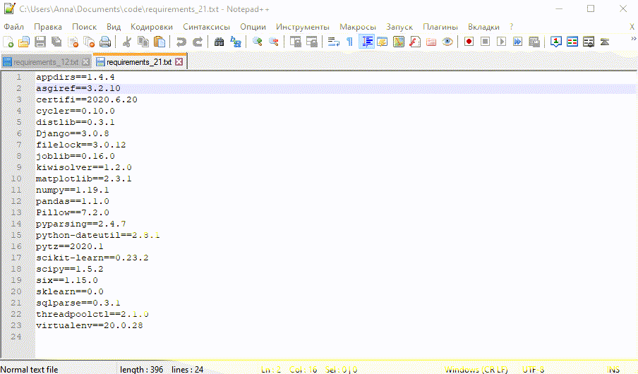This screenshot has width=638, height=374.
Task: Start recording a macro
Action: click(469, 42)
